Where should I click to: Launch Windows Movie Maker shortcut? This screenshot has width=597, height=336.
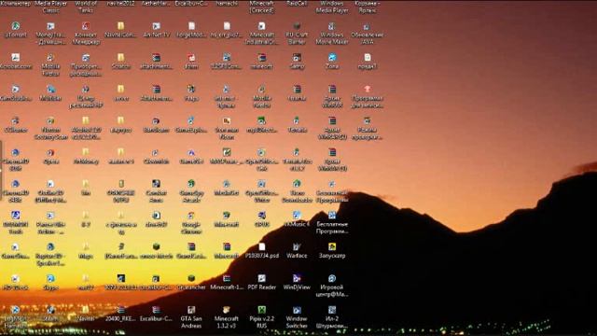click(x=332, y=26)
